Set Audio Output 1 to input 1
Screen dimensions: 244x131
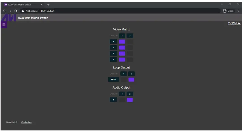coord(122,100)
